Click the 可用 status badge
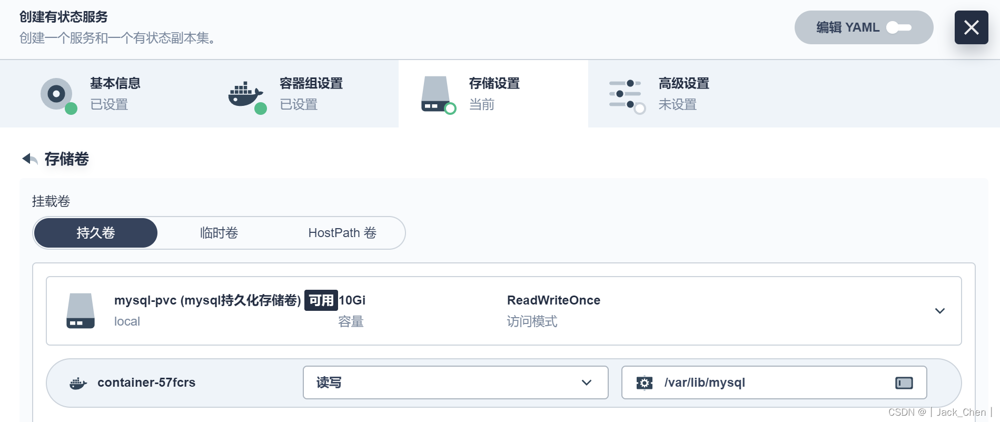The width and height of the screenshot is (1000, 422). (321, 300)
